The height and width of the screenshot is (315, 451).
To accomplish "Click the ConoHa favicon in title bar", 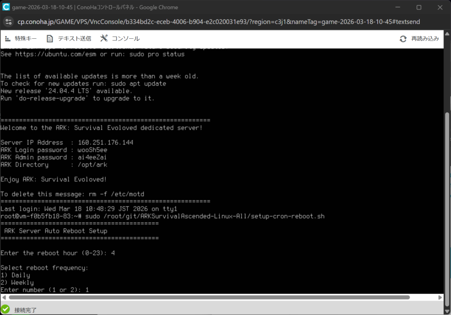I will [6, 7].
